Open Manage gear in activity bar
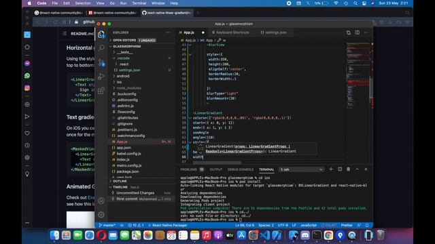435x244 pixels. [101, 215]
